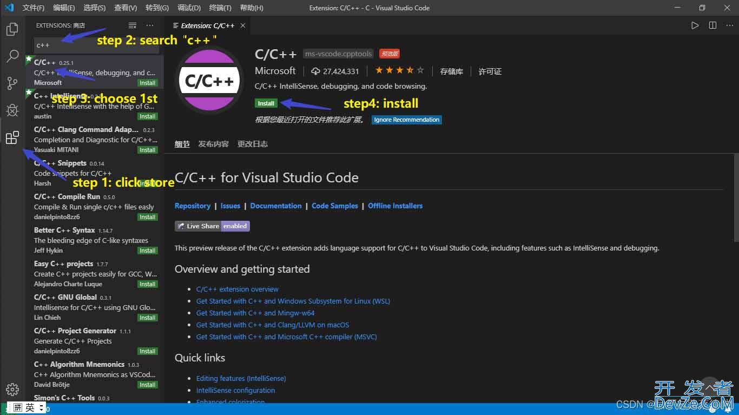Open editor More Actions ellipsis menu
The height and width of the screenshot is (415, 739).
pos(729,25)
